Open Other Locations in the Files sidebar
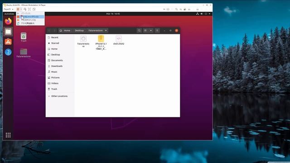This screenshot has height=163, width=290. [x=60, y=96]
